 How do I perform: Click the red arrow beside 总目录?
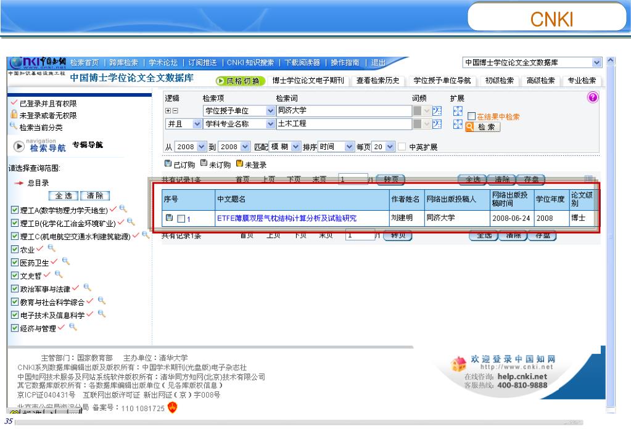[19, 183]
